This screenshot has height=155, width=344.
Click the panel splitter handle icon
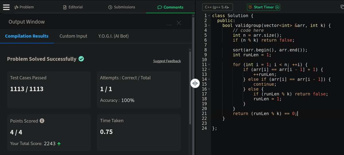pos(195,83)
